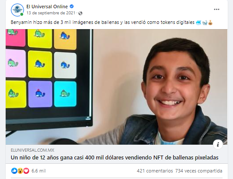Click the Like reaction icon

(x=14, y=171)
